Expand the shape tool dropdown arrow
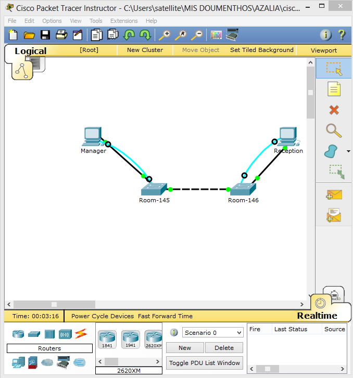Image resolution: width=353 pixels, height=378 pixels. point(348,151)
